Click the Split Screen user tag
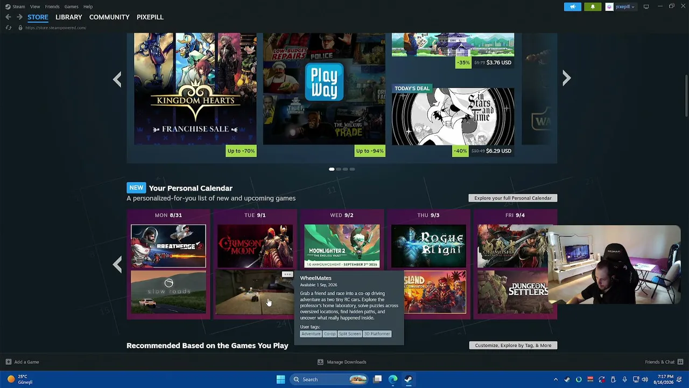The image size is (689, 388). pyautogui.click(x=350, y=334)
